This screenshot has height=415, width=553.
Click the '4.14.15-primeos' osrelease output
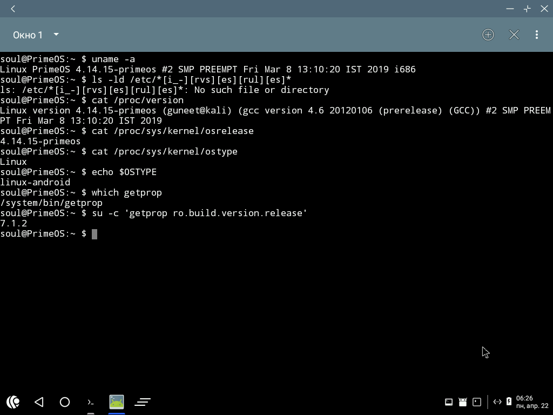(40, 141)
